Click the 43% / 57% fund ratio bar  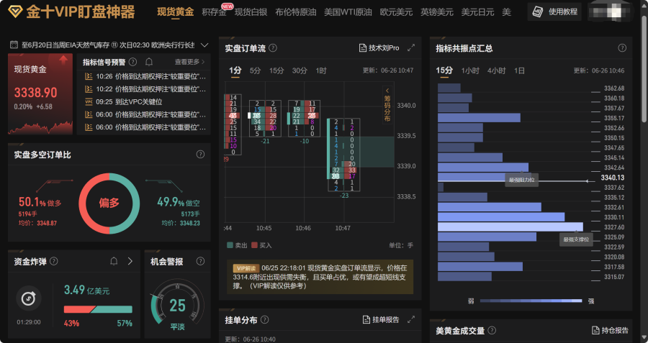[98, 310]
